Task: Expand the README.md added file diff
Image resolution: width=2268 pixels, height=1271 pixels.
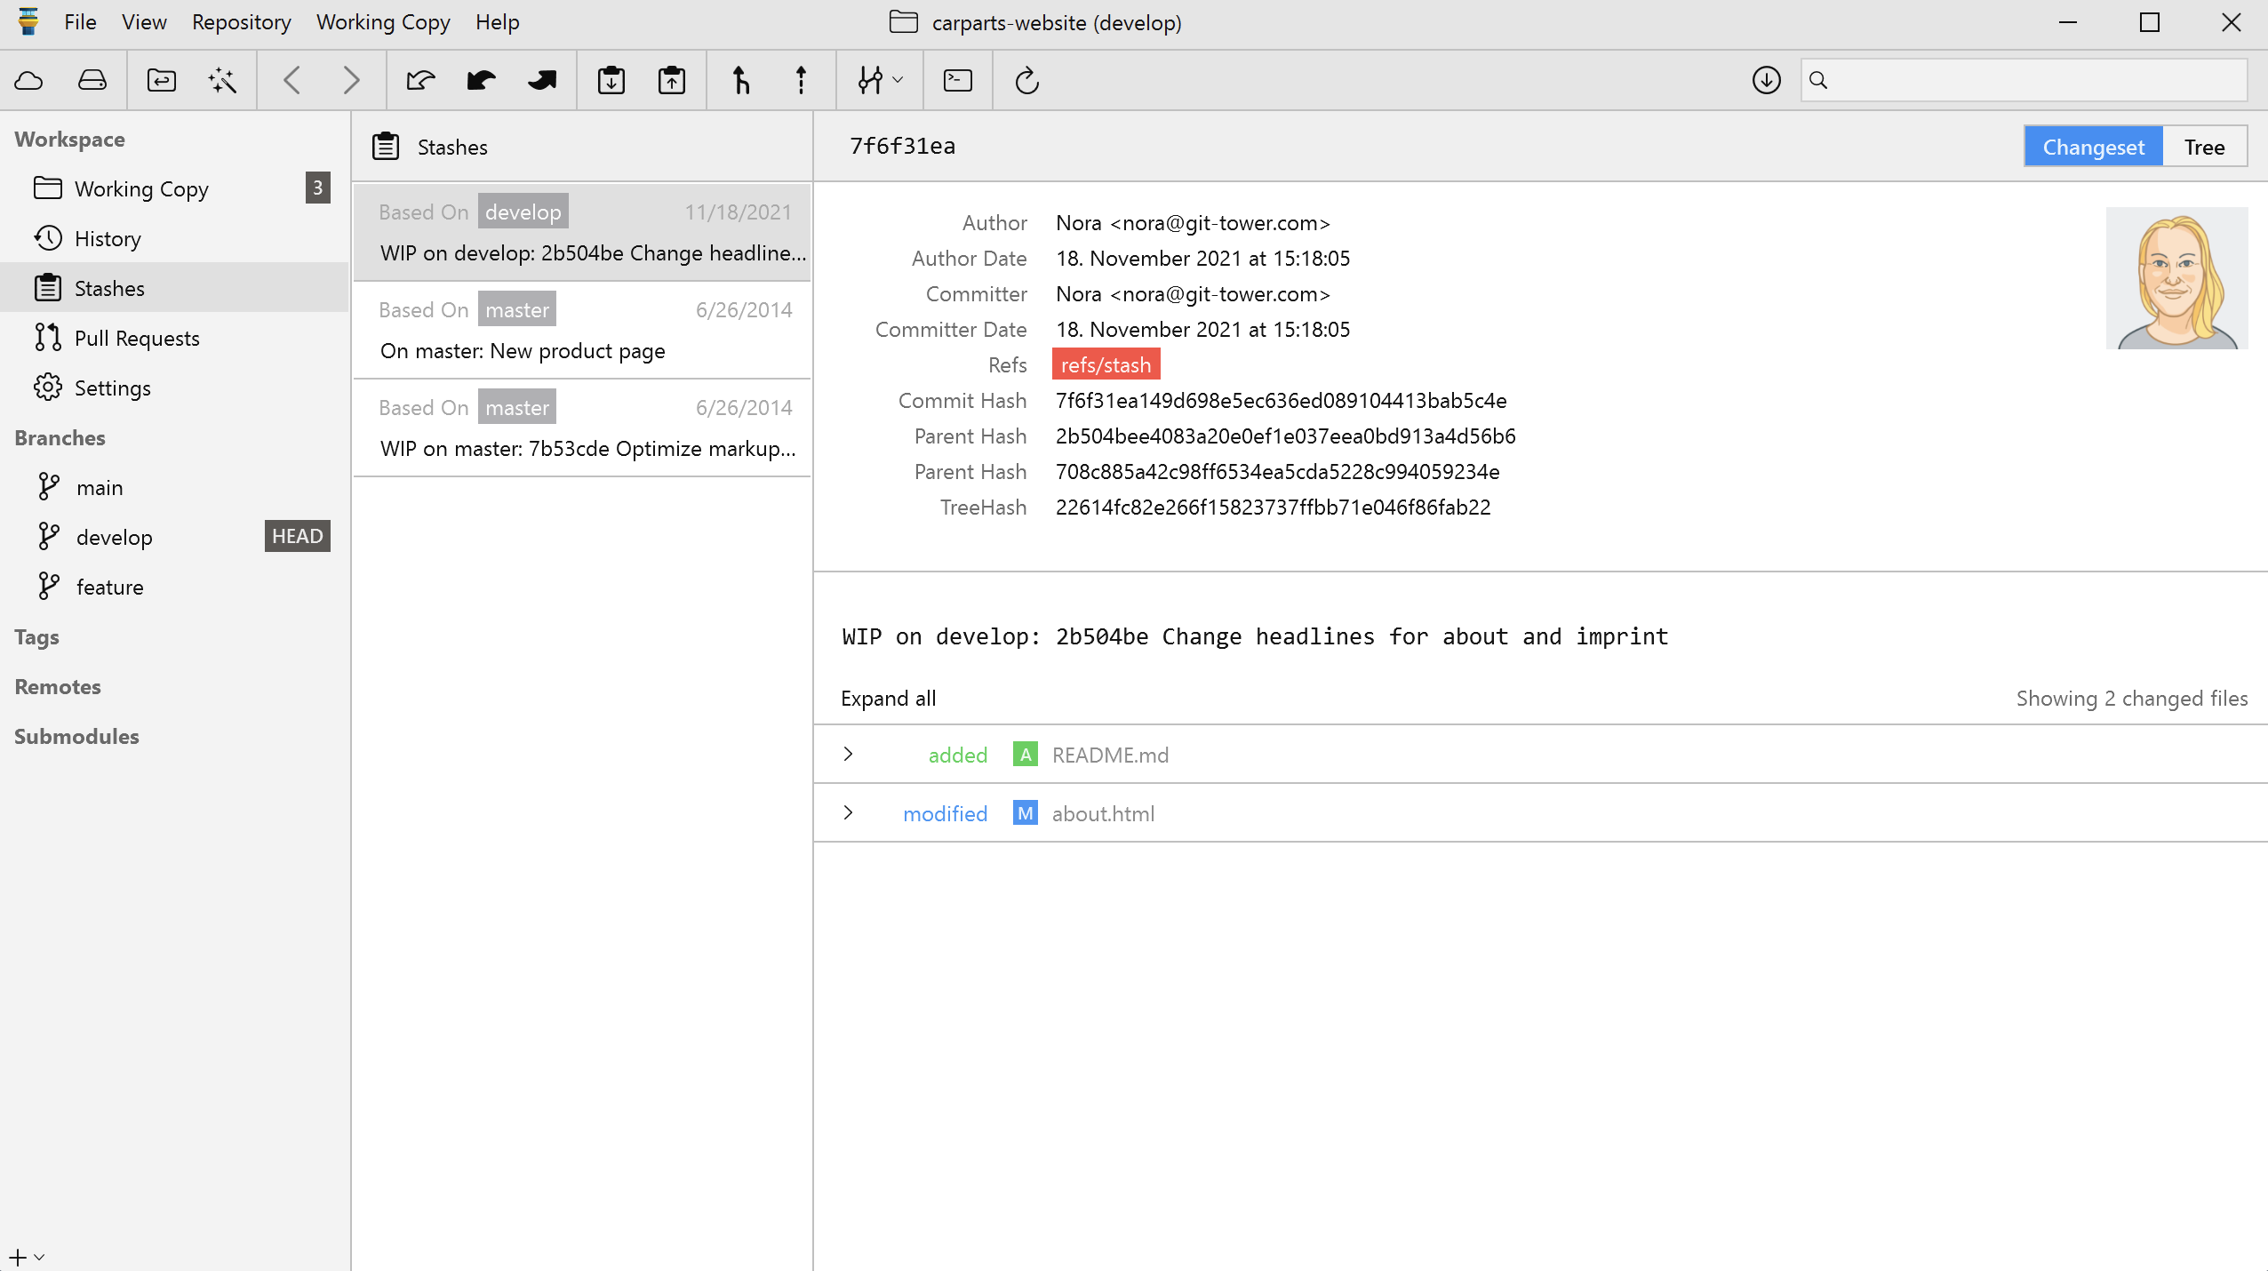Action: pos(848,755)
